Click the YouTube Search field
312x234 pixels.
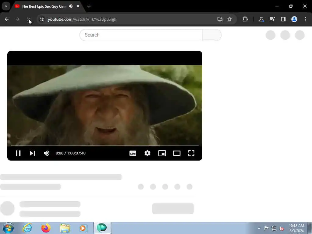[x=141, y=35]
